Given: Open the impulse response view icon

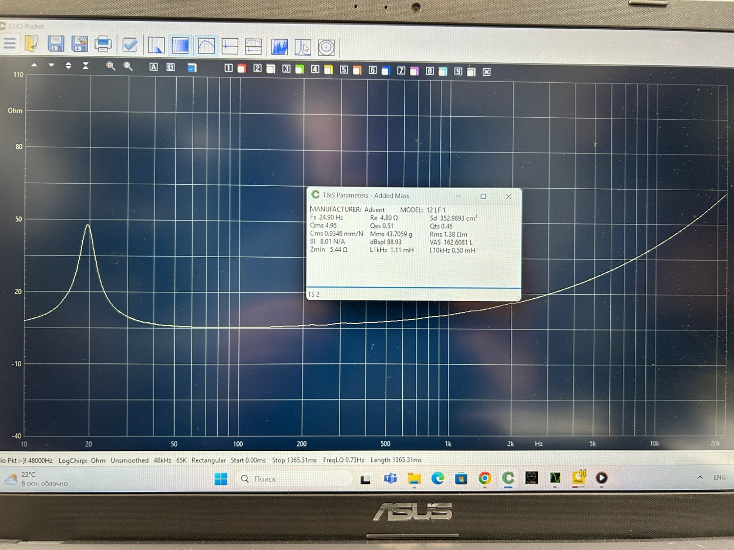Looking at the screenshot, I should click(229, 46).
